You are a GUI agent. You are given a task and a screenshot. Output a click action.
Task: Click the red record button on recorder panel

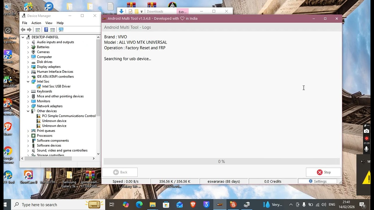click(366, 138)
